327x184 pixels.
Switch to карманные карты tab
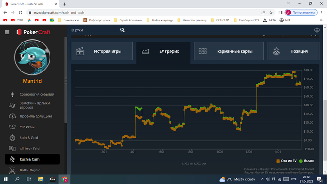click(229, 51)
